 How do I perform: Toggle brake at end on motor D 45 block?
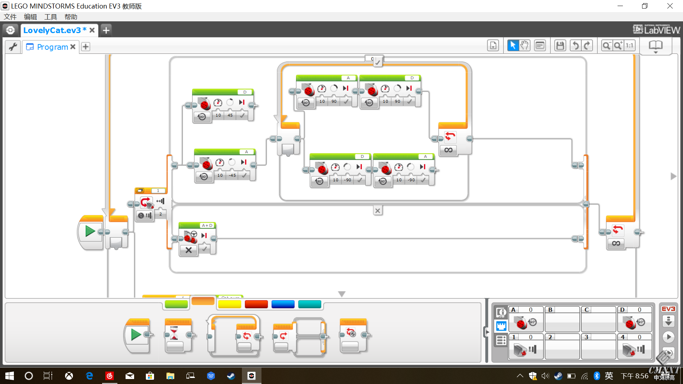point(242,115)
